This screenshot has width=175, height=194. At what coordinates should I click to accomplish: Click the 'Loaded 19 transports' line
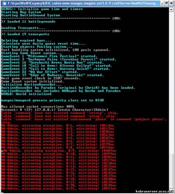point(25,34)
